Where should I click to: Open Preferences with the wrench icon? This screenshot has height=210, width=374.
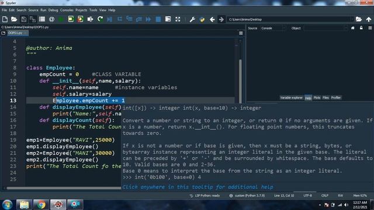pos(192,19)
